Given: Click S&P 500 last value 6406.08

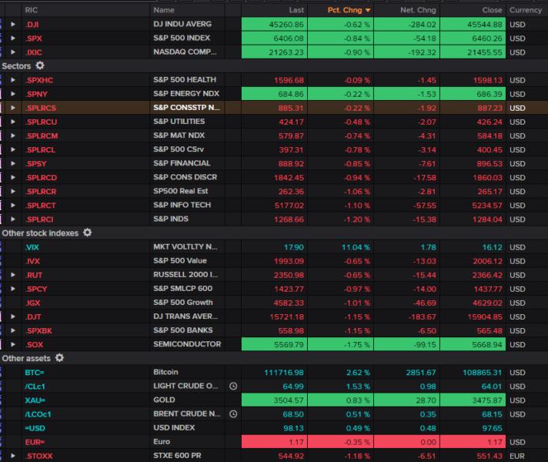Looking at the screenshot, I should pos(289,38).
